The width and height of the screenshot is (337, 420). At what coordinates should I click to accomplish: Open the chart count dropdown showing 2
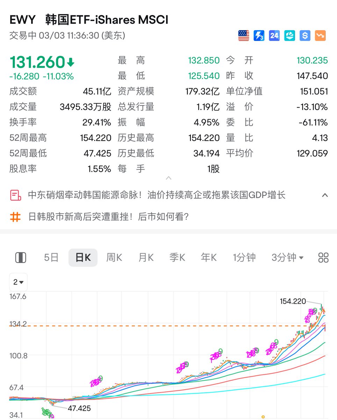click(x=19, y=282)
